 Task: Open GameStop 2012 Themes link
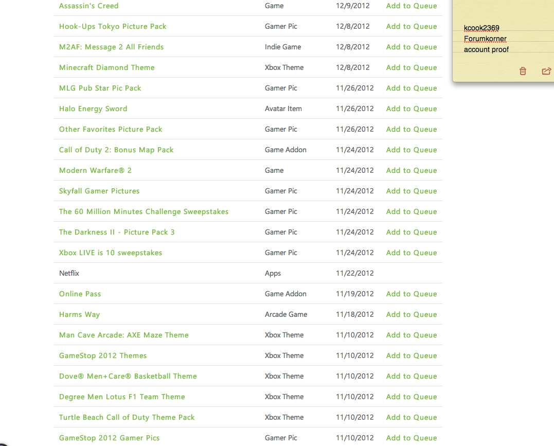(103, 355)
